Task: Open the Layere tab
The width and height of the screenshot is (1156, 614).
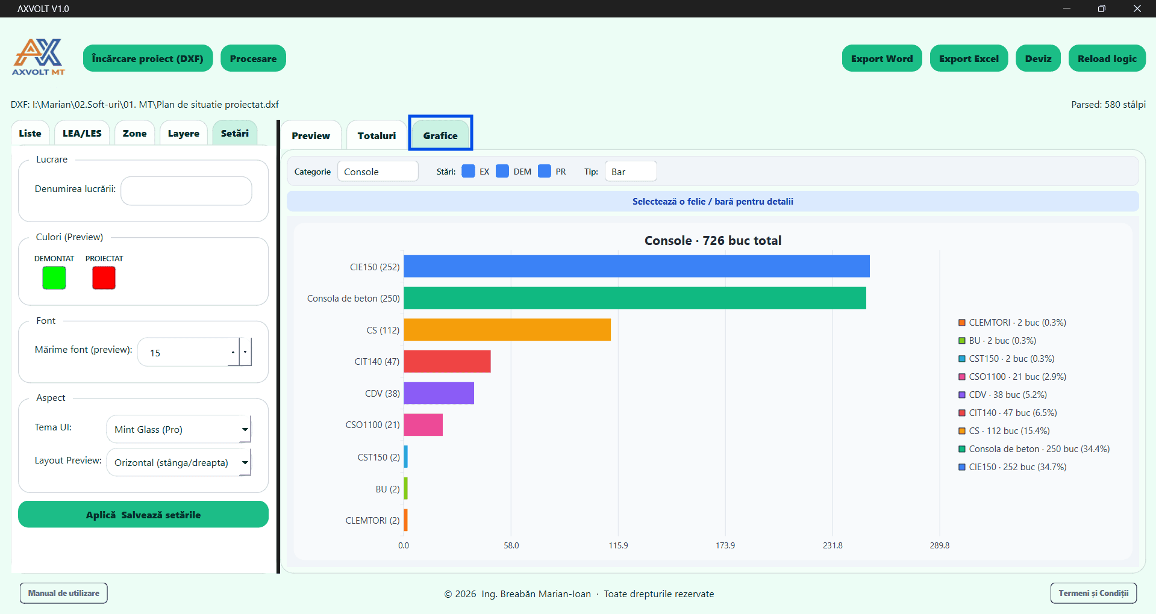Action: 184,133
